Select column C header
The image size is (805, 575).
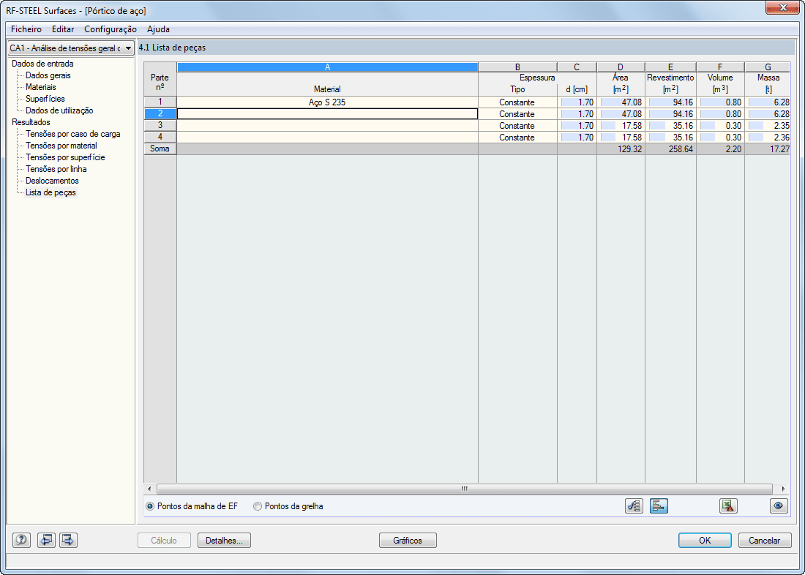point(577,67)
